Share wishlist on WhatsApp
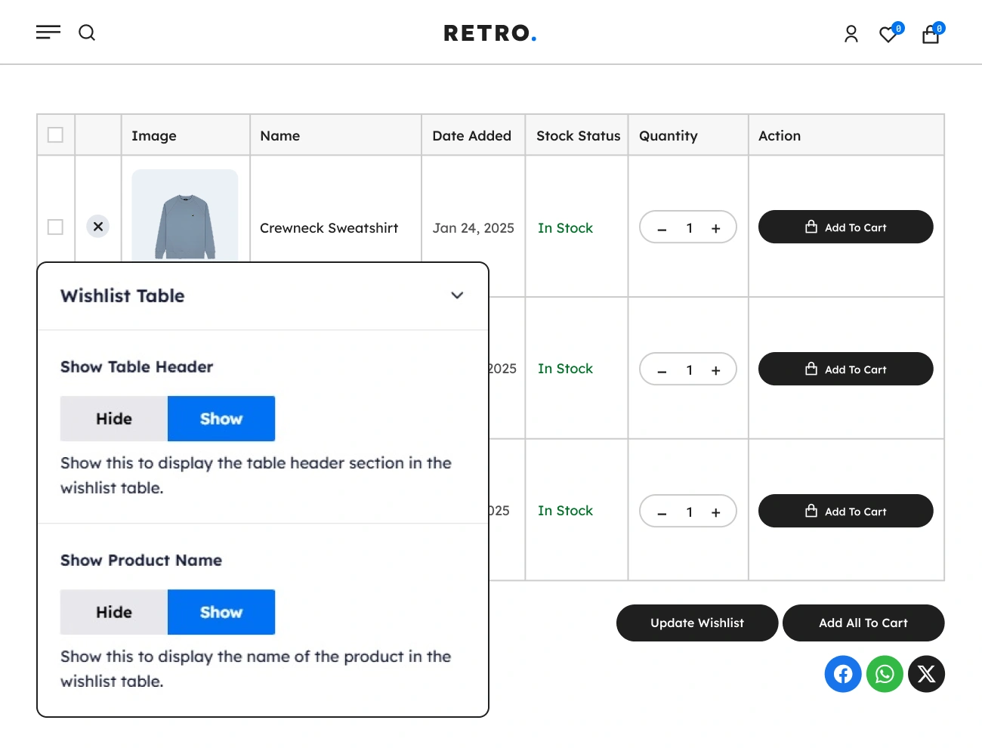Image resolution: width=982 pixels, height=748 pixels. click(885, 674)
